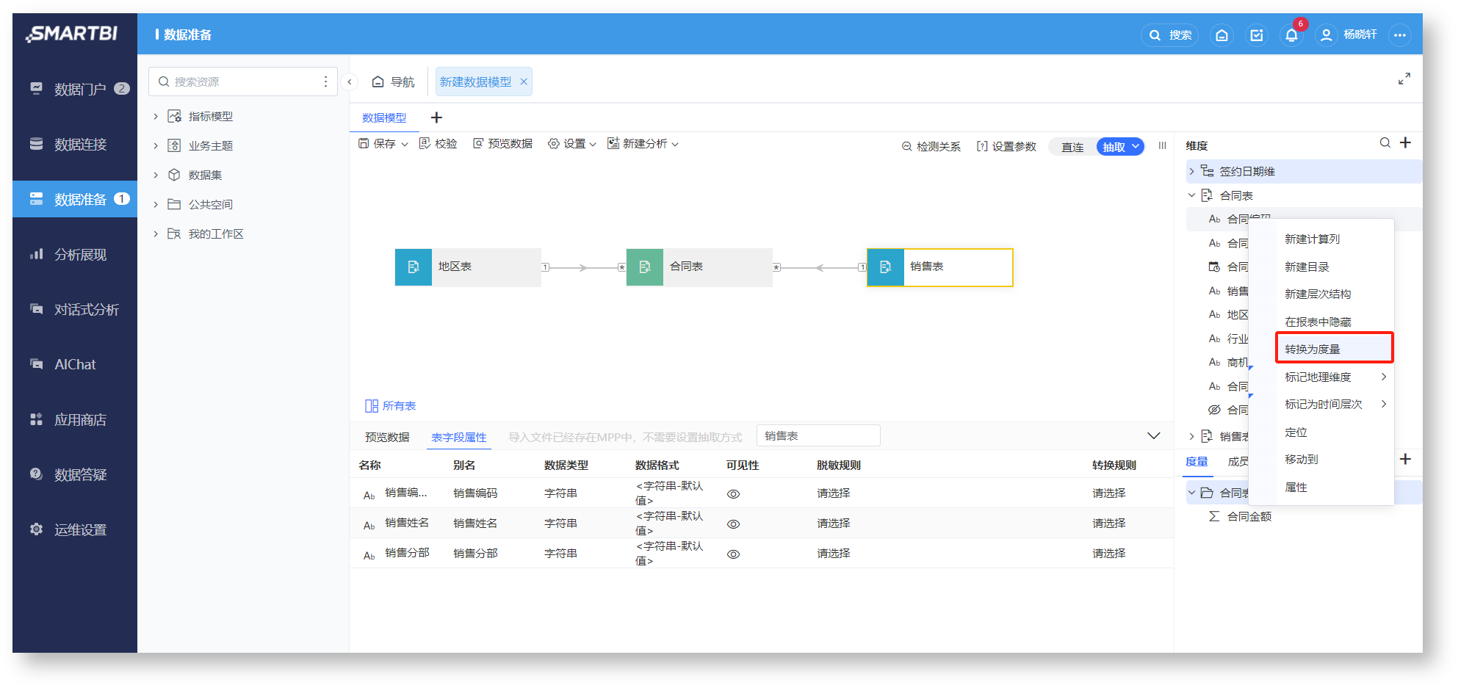1458x688 pixels.
Task: Open the 保存 dropdown arrow
Action: 405,144
